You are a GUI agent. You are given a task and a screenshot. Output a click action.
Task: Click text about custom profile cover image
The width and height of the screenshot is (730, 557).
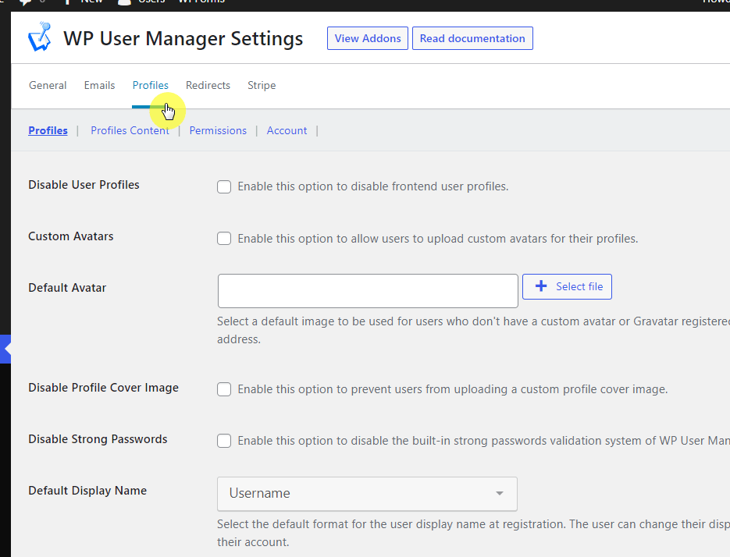point(453,389)
